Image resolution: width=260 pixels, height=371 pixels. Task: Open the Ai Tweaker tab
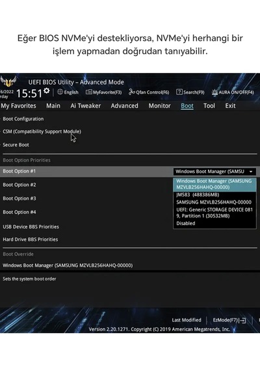[x=86, y=105]
